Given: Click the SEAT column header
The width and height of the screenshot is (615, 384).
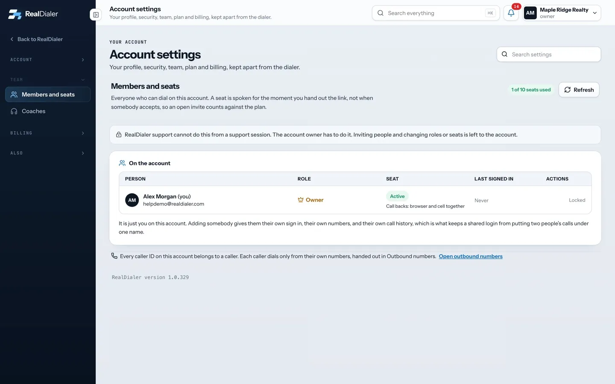Looking at the screenshot, I should (x=392, y=179).
